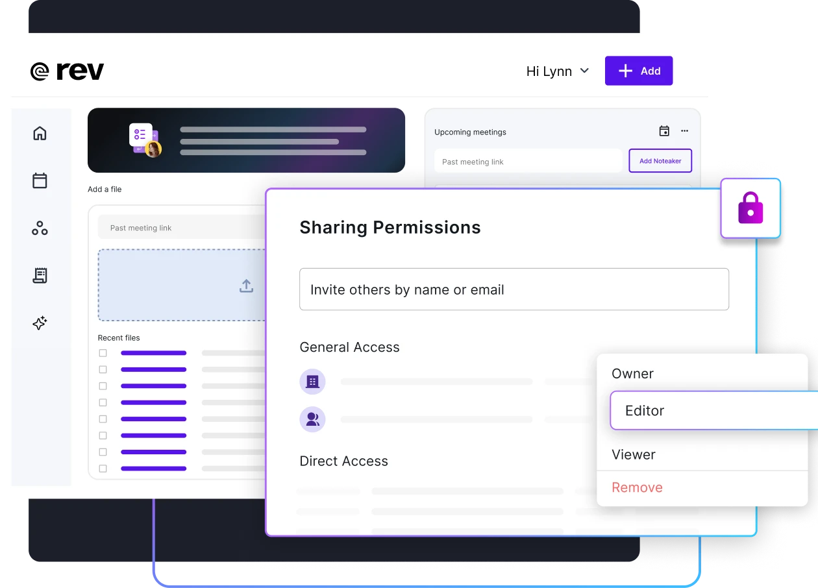Expand the Hi Lynn account dropdown
The image size is (818, 588).
pyautogui.click(x=557, y=71)
